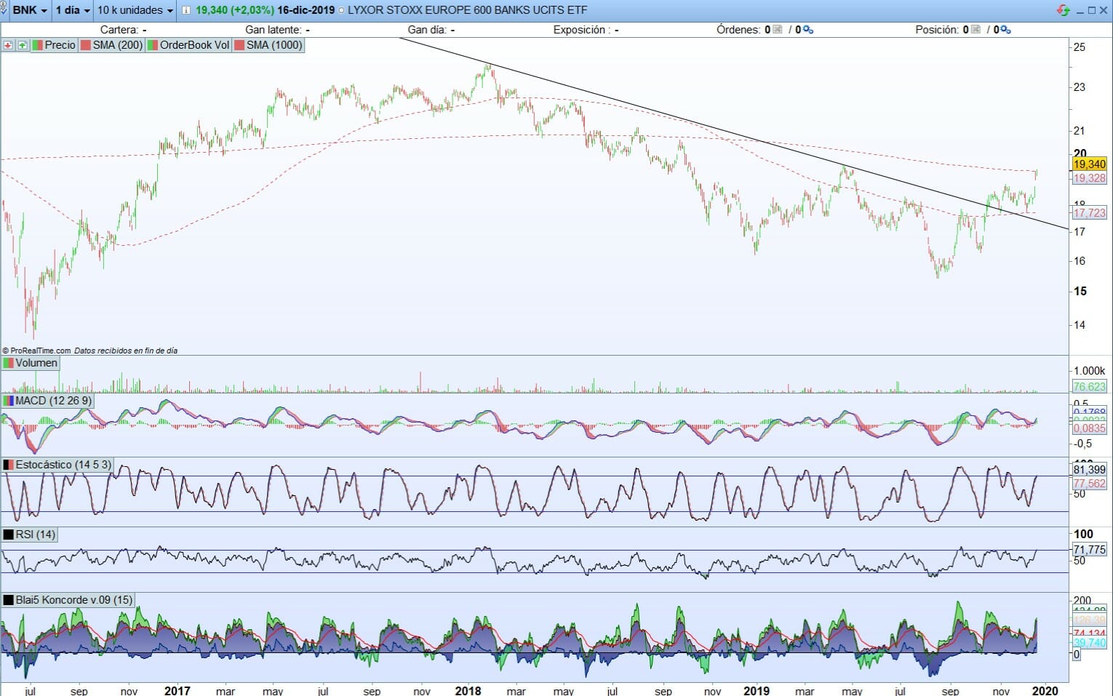Click the 17,723 SMA value tag on price axis
This screenshot has width=1113, height=696.
(1089, 213)
